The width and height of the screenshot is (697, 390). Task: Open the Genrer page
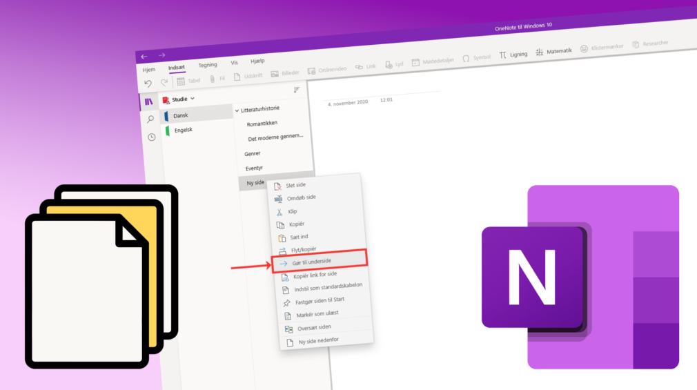pyautogui.click(x=252, y=153)
